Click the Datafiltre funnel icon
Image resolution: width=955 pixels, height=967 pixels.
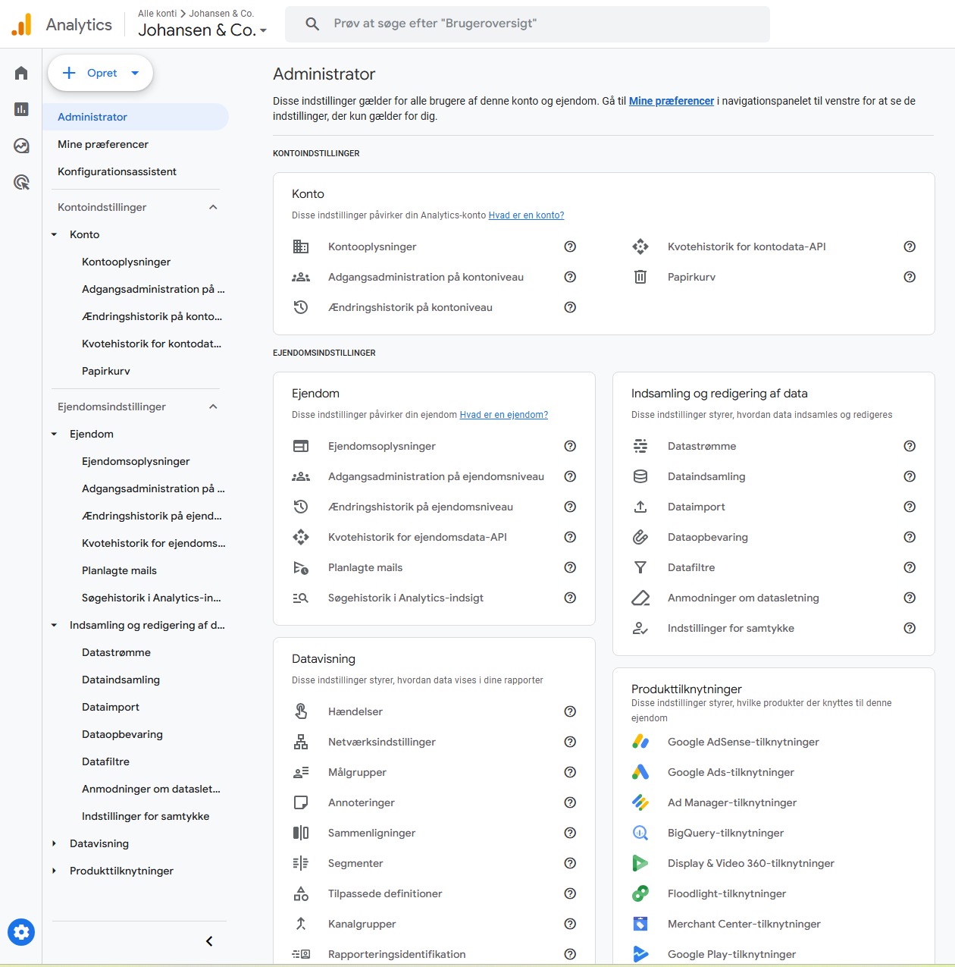click(640, 567)
